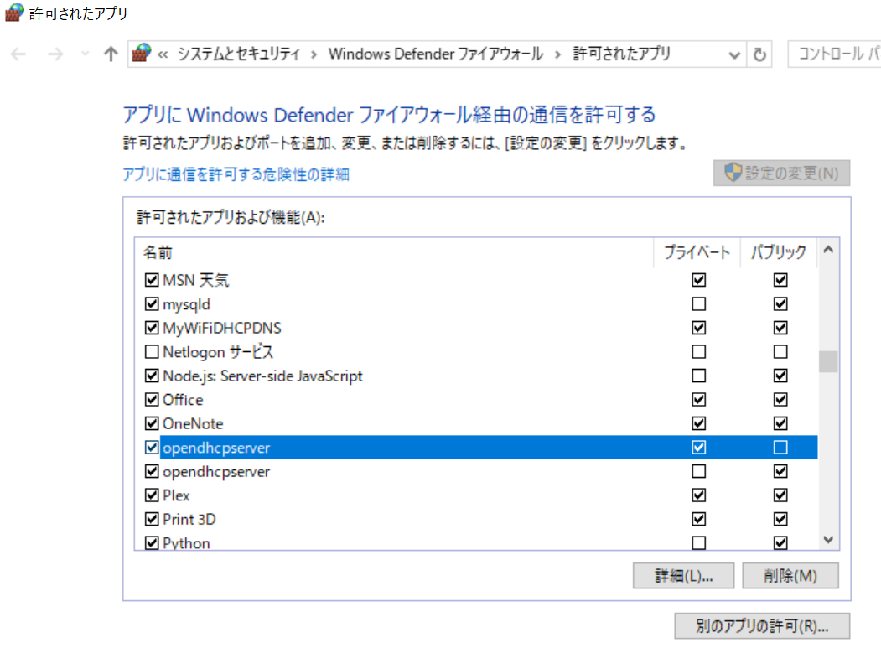Click the パブリック column header
The width and height of the screenshot is (881, 648).
(779, 252)
